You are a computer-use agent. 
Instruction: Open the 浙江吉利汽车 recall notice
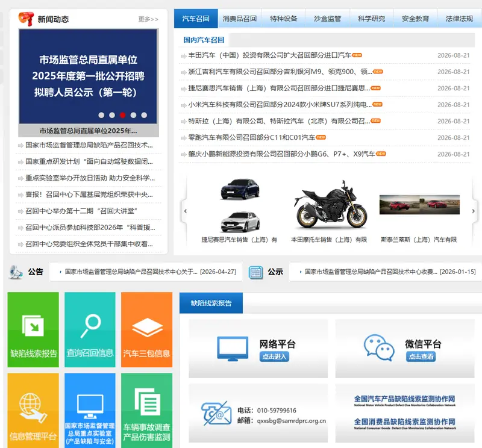coord(280,72)
